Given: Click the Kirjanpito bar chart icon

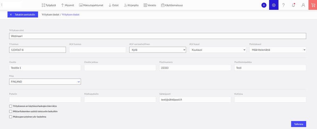Looking at the screenshot, I should click(x=125, y=5).
